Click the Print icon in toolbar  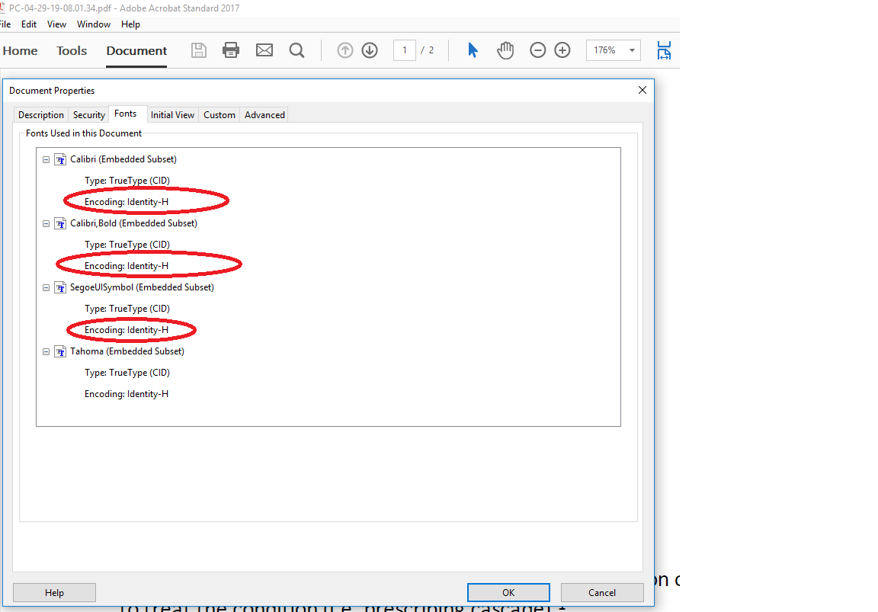click(231, 50)
